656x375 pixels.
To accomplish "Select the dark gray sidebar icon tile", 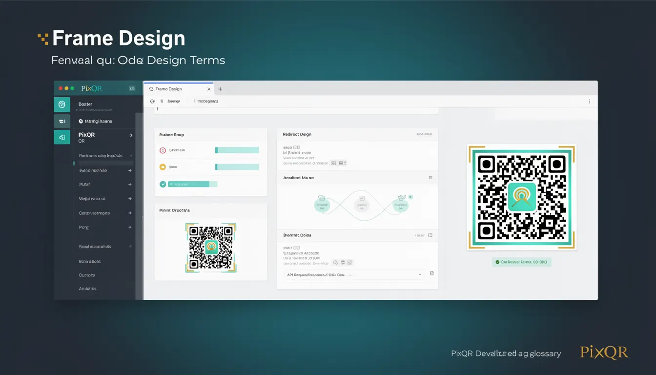I will click(x=62, y=121).
